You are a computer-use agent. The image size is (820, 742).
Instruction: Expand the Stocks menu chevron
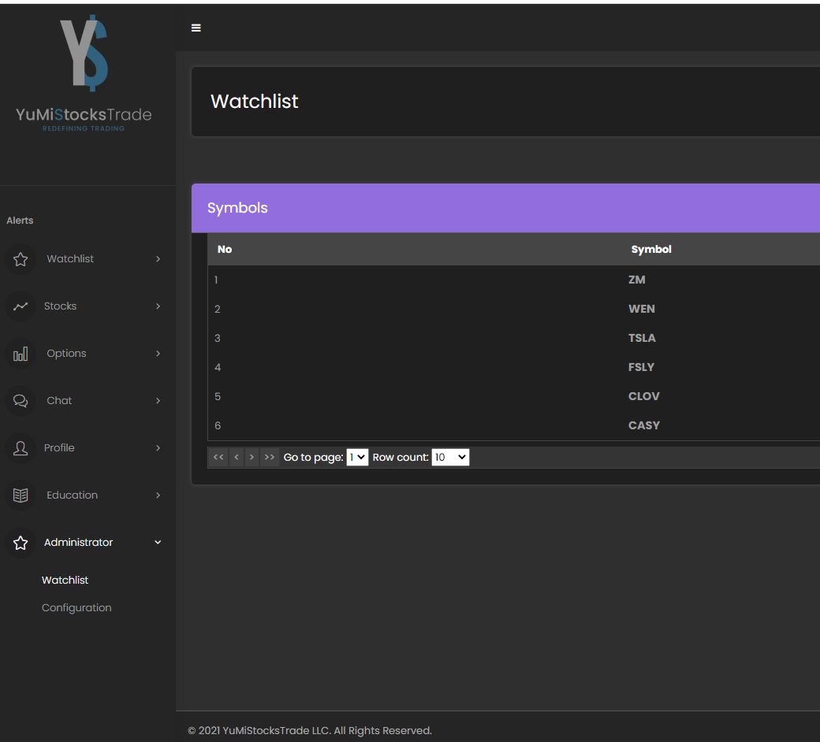point(158,306)
